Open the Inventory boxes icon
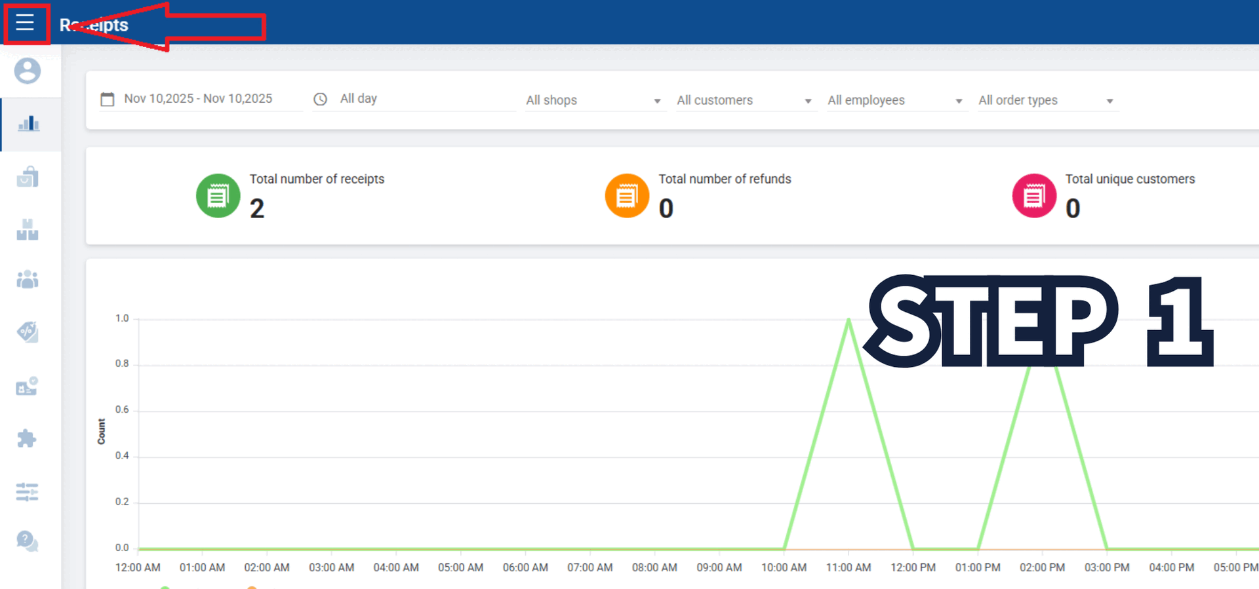The height and width of the screenshot is (589, 1259). click(x=28, y=229)
